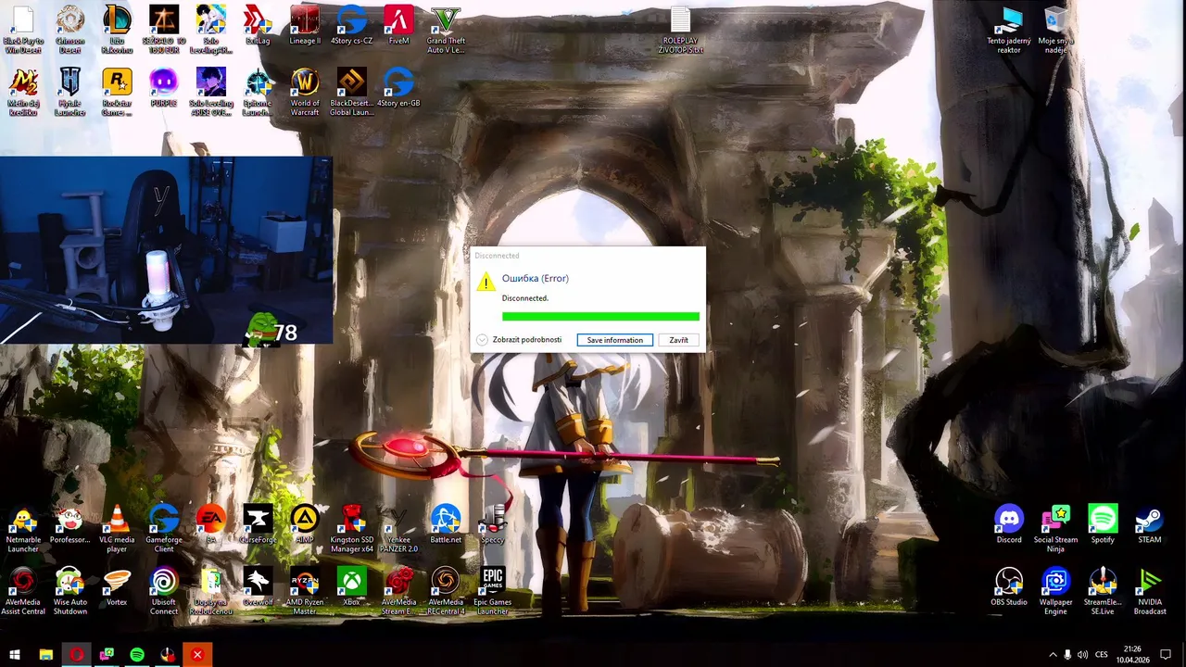
Task: Open Kingston SSD Manager x64 icon
Action: pyautogui.click(x=352, y=528)
